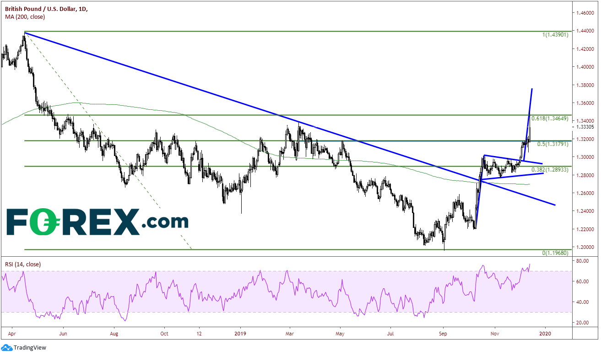
Task: Click the 0.5(1.31791) Fibonacci level label
Action: (x=553, y=145)
